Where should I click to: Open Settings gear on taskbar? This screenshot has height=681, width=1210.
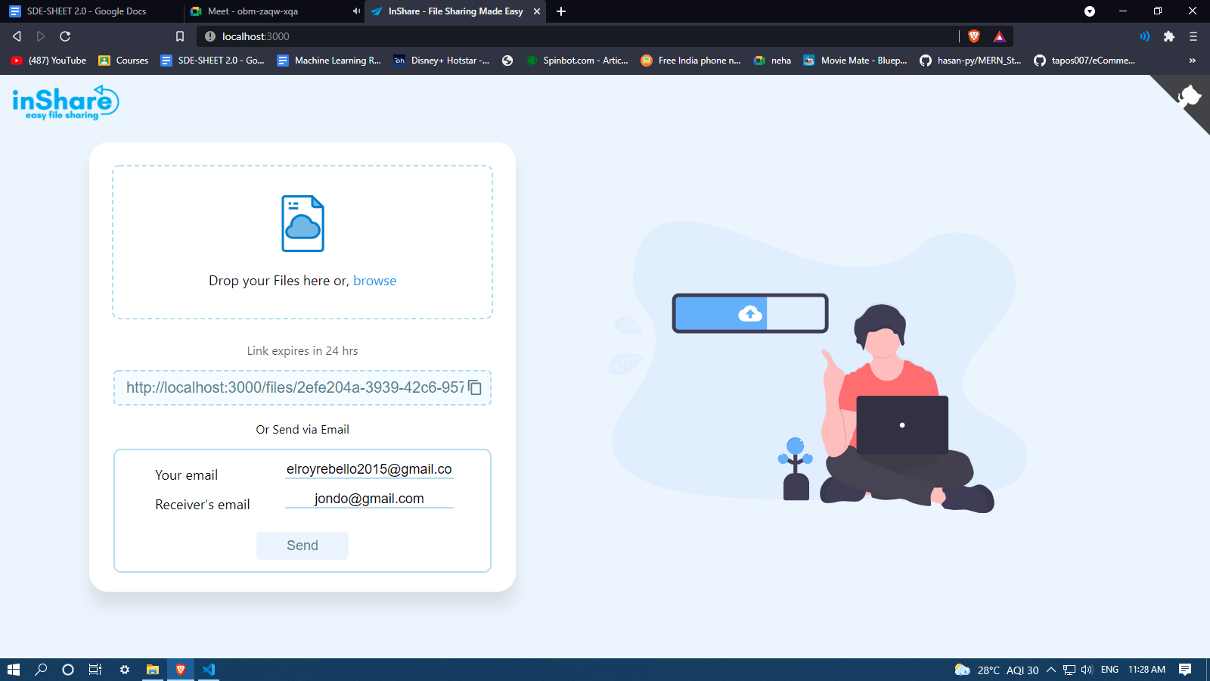(125, 670)
